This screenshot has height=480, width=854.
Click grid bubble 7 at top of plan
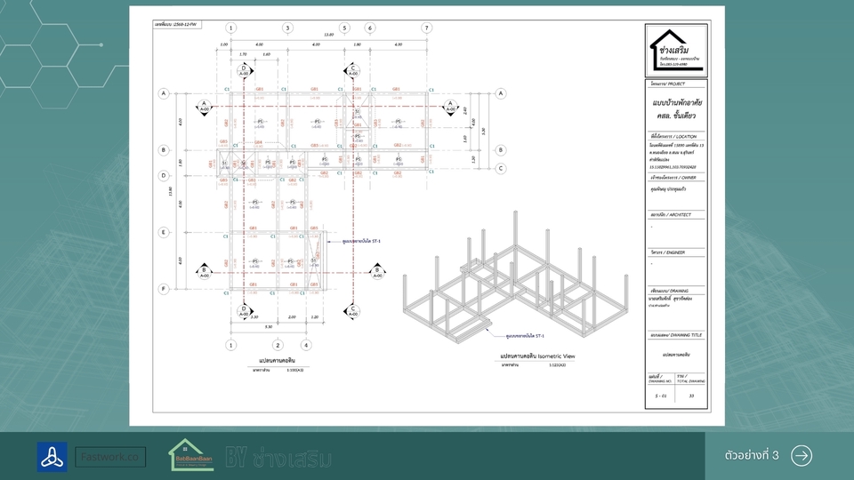coord(427,28)
